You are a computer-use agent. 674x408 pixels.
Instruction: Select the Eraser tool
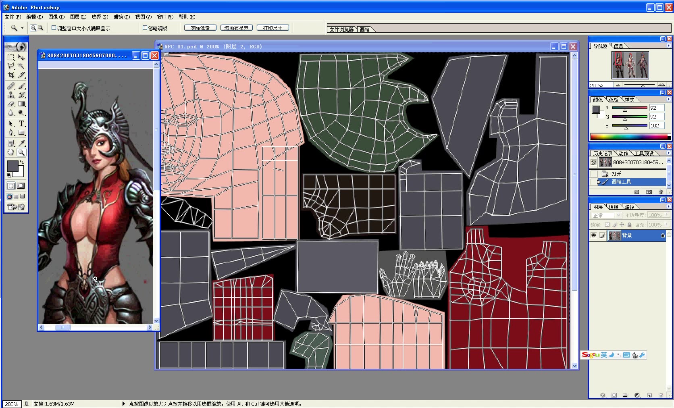pyautogui.click(x=11, y=104)
